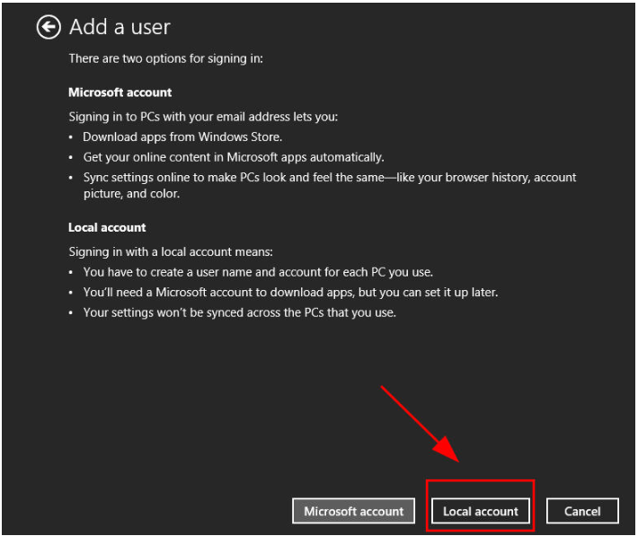Click the 'Add a user' title text

[120, 27]
